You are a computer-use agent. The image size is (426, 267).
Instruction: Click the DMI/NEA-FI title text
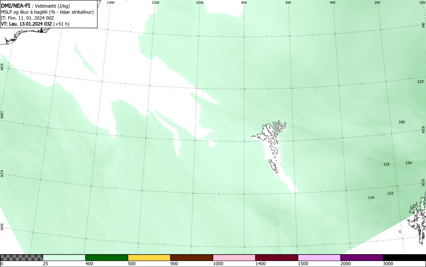pyautogui.click(x=15, y=6)
